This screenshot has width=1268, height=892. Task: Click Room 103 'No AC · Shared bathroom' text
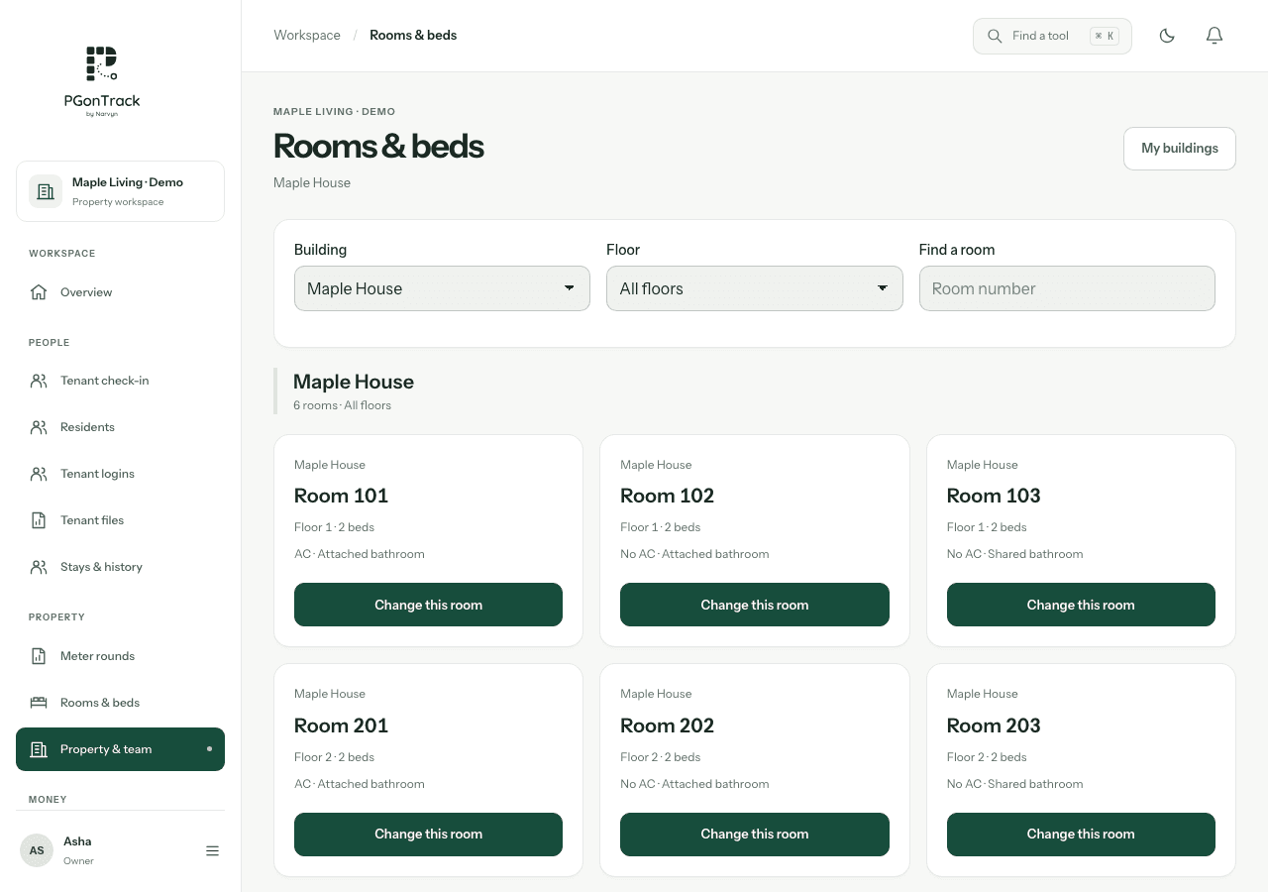[x=1014, y=554]
